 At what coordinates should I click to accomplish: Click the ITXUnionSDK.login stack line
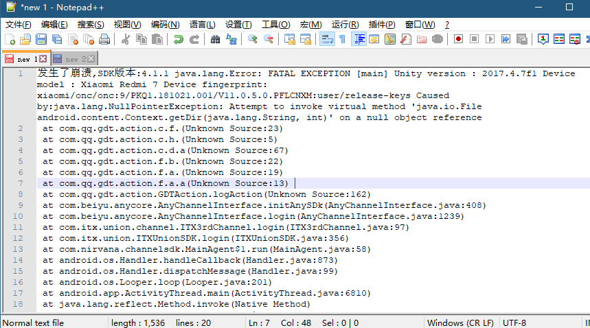coord(195,238)
